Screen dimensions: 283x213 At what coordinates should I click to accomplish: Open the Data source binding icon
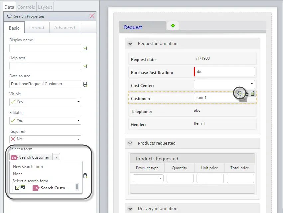coord(85,84)
